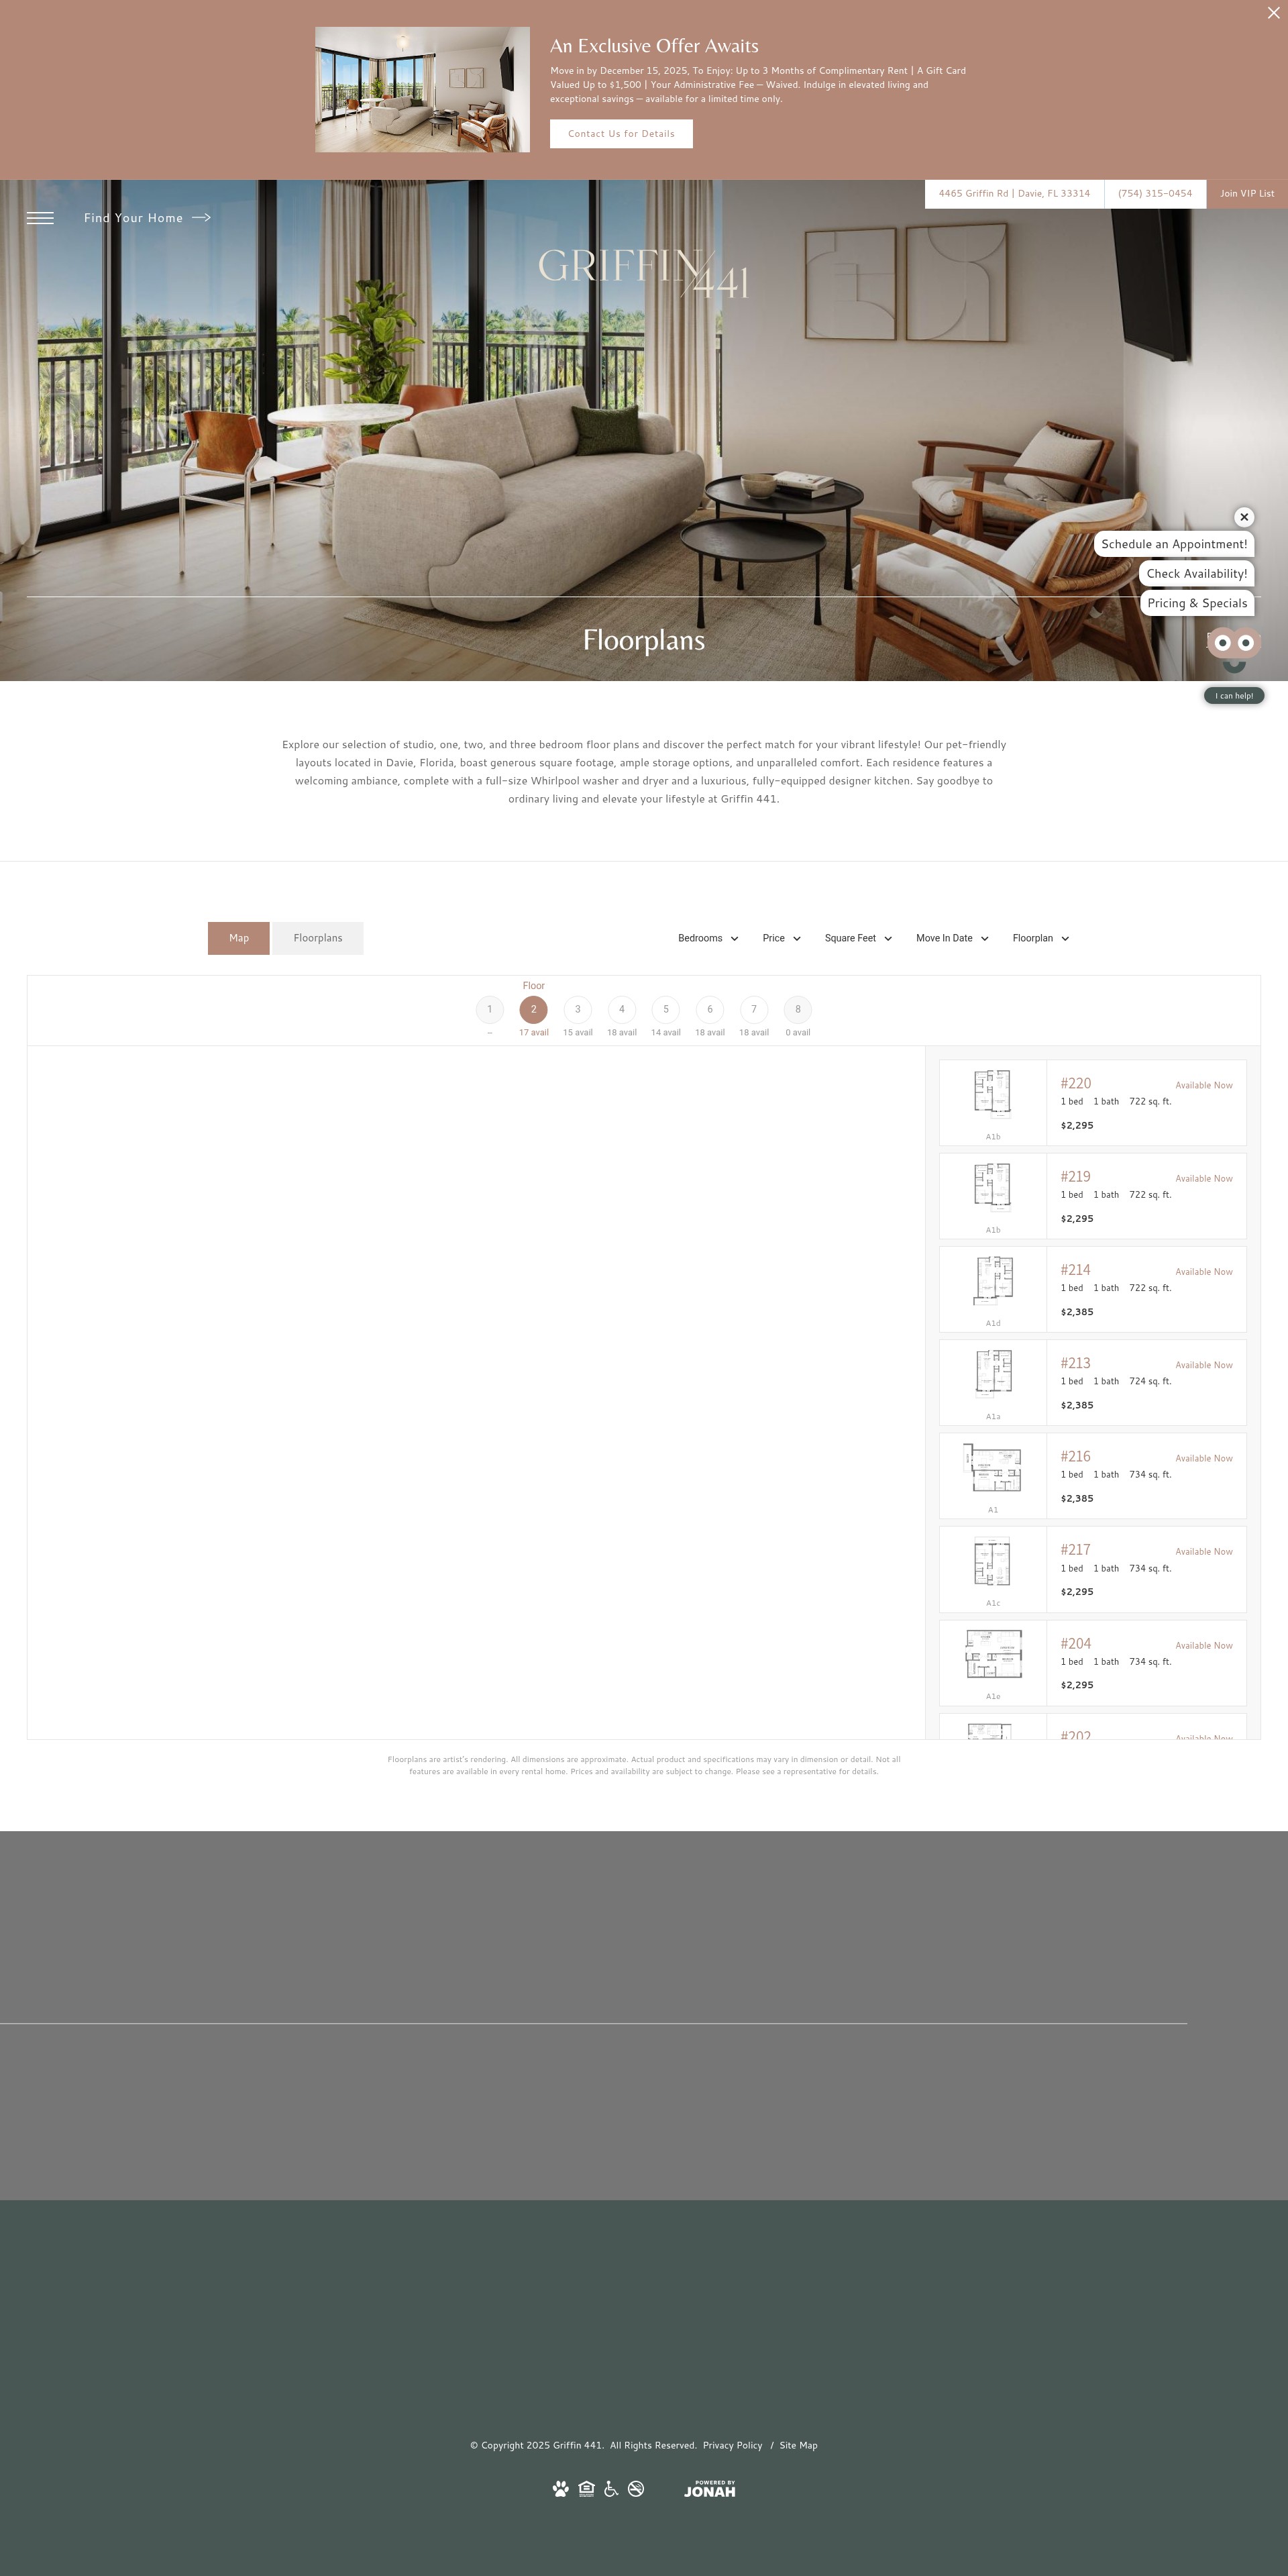The image size is (1288, 2576).
Task: Click unit #219 title
Action: point(1076,1177)
